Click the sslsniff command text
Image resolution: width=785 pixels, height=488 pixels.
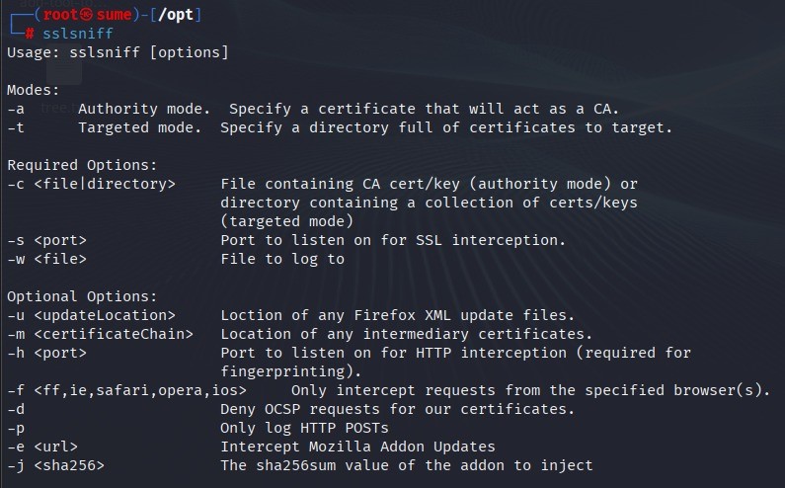click(x=78, y=34)
